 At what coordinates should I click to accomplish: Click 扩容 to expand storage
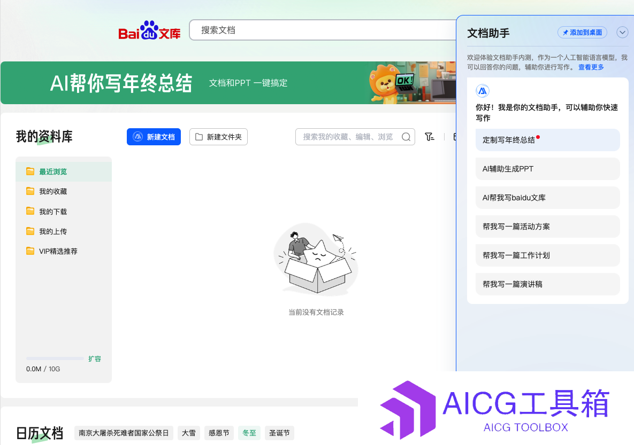click(x=95, y=358)
